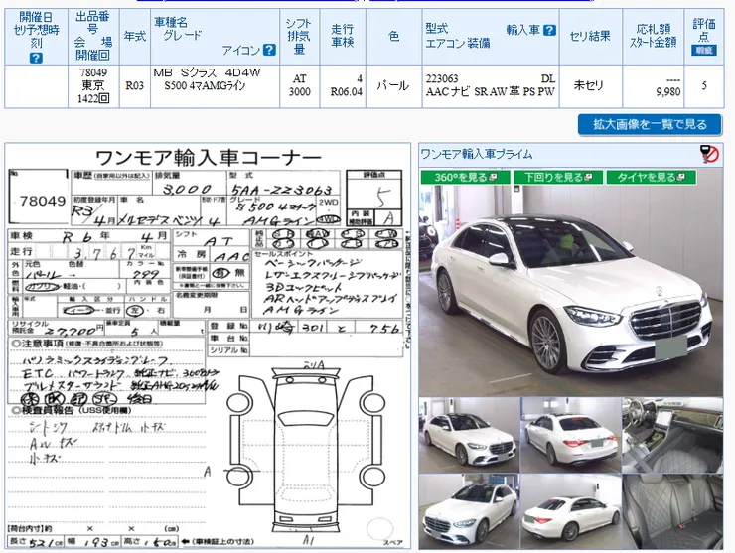Open the main white Mercedes front photo
The width and height of the screenshot is (735, 553).
[x=571, y=291]
